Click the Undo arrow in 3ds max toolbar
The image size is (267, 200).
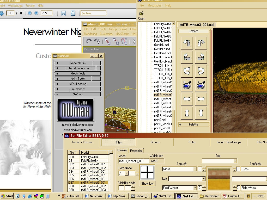click(x=89, y=41)
